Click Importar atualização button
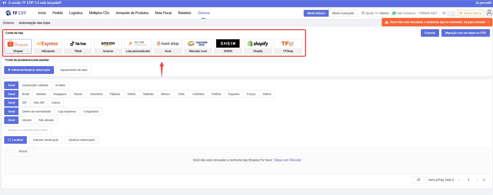Image resolution: width=493 pixels, height=195 pixels. pyautogui.click(x=46, y=140)
